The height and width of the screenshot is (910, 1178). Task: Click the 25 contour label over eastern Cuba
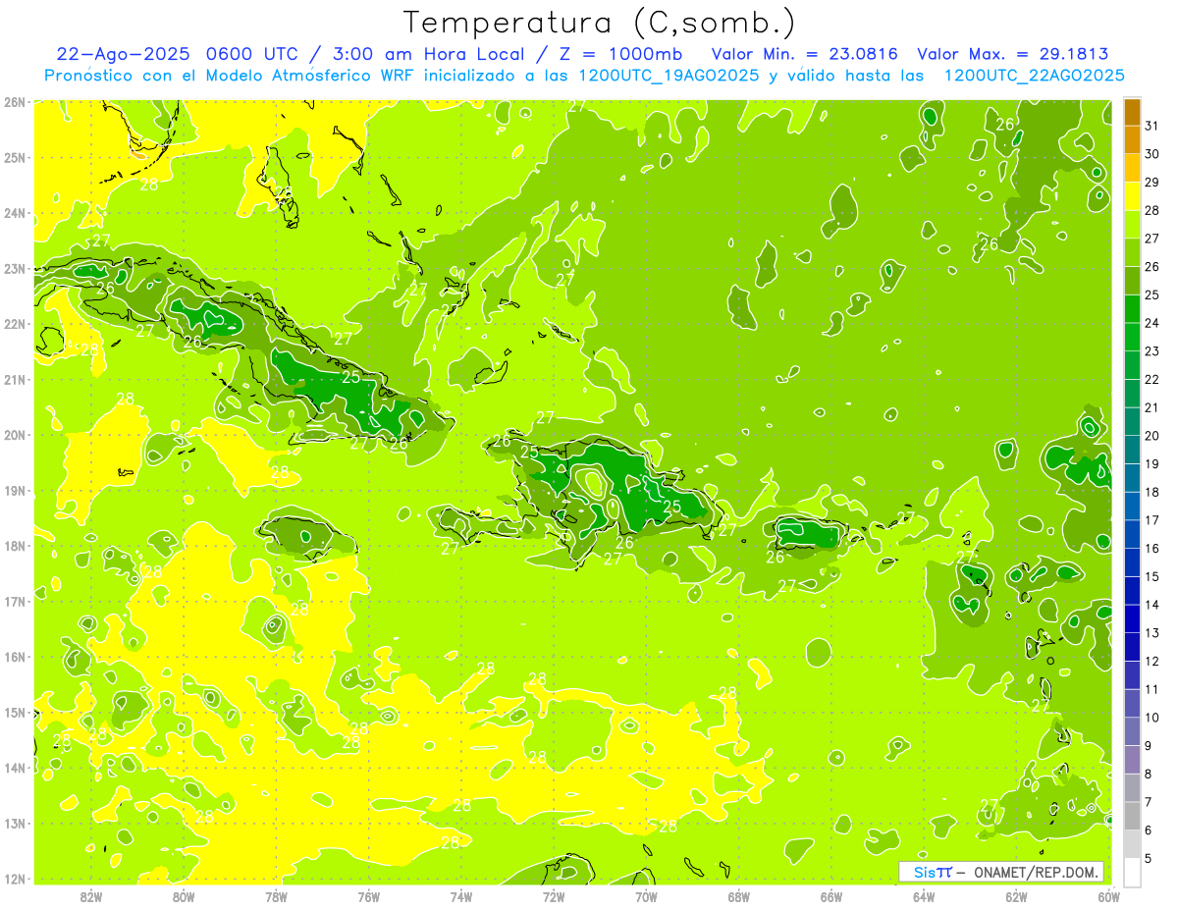tap(350, 377)
